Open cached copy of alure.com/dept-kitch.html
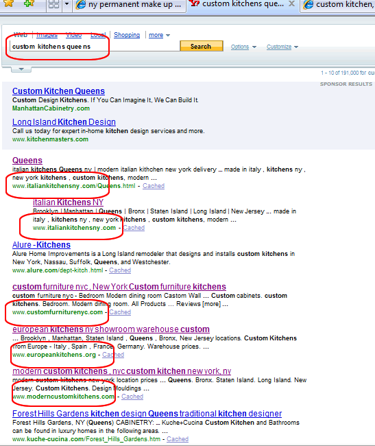This screenshot has width=375, height=446. [x=120, y=270]
